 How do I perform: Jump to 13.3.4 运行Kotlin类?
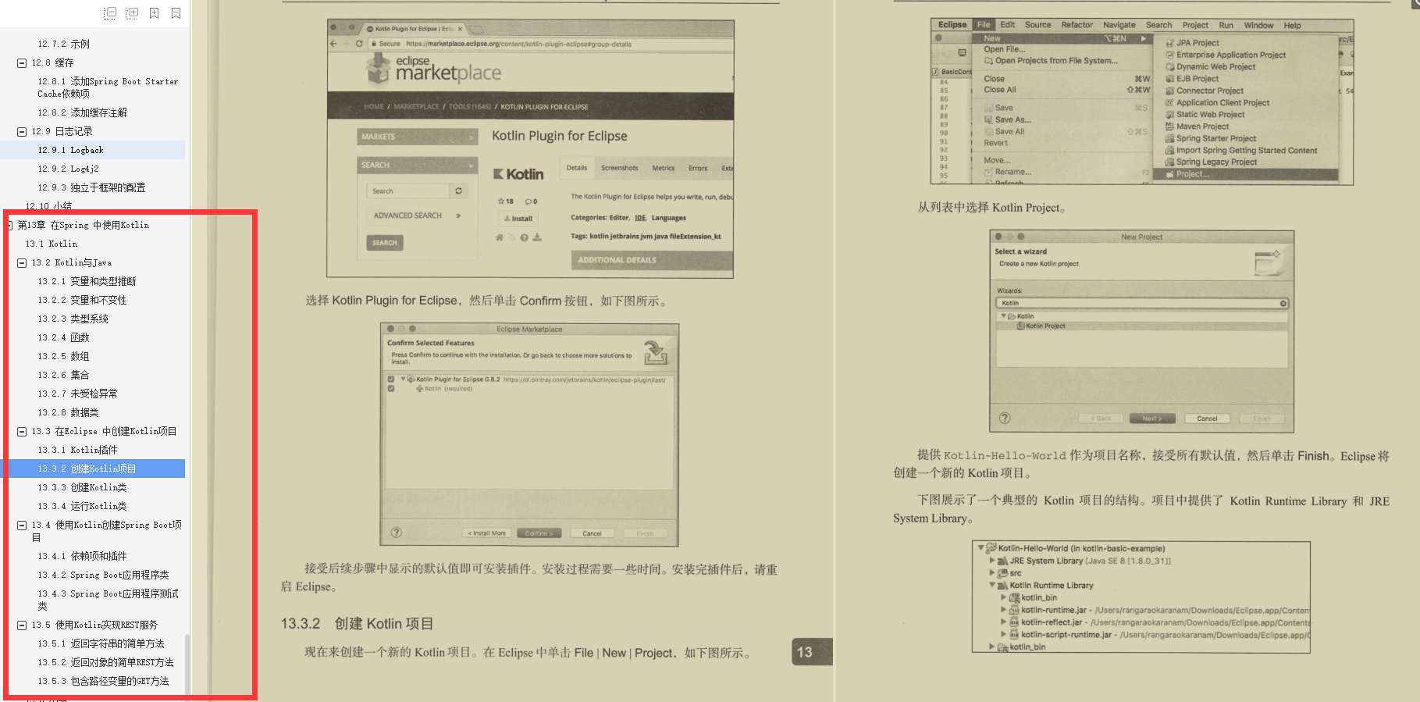(x=82, y=506)
